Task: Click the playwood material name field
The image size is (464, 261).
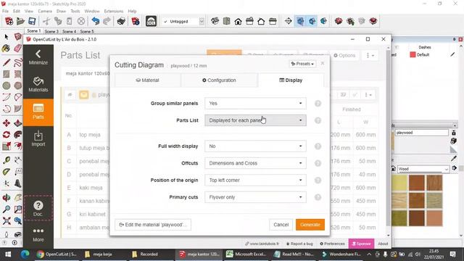Action: click(422, 133)
